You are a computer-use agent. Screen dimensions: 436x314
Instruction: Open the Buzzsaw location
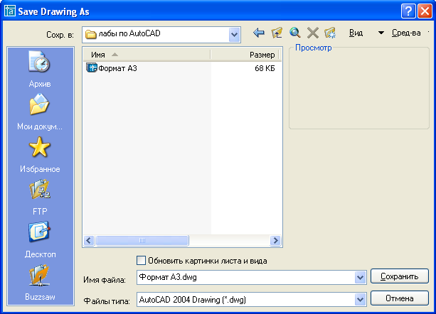click(40, 283)
